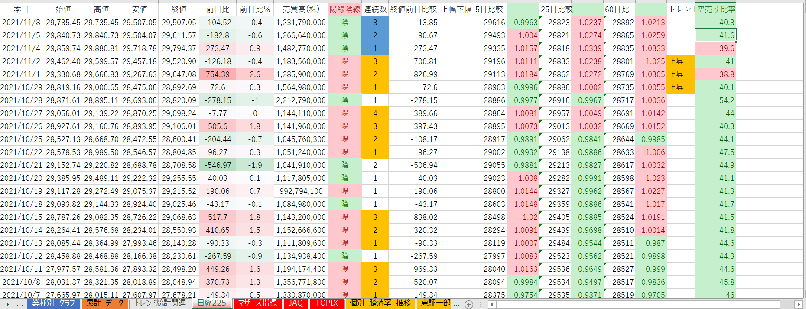Select the 陽線陰線 header cell
This screenshot has height=309, width=806.
[x=345, y=9]
